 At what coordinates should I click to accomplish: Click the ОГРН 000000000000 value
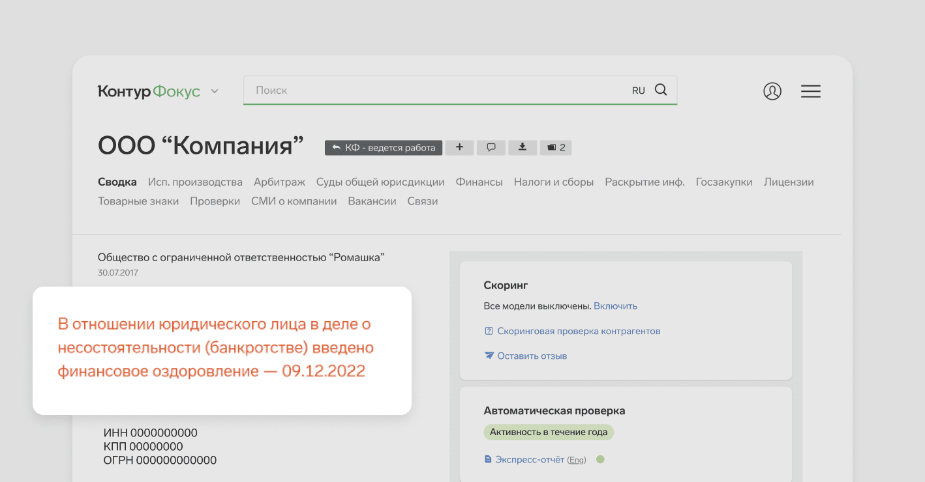160,461
